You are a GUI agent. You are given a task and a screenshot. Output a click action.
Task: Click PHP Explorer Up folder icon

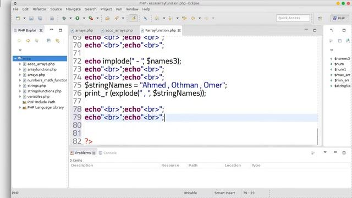37,41
